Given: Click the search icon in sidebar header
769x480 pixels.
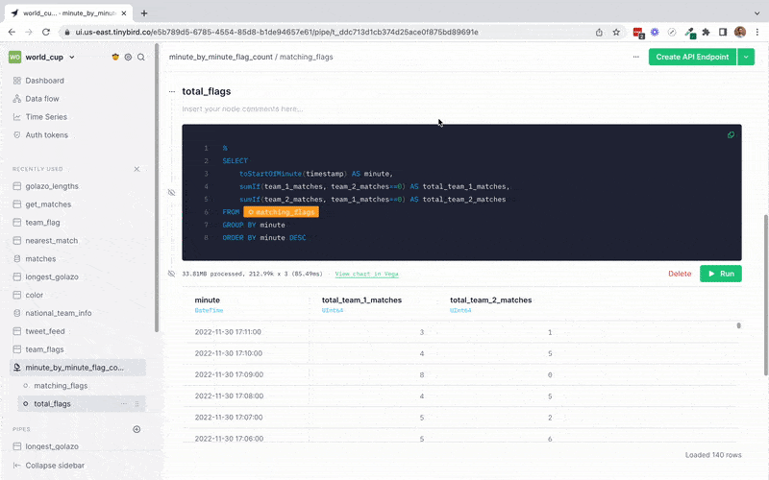Looking at the screenshot, I should coord(141,58).
